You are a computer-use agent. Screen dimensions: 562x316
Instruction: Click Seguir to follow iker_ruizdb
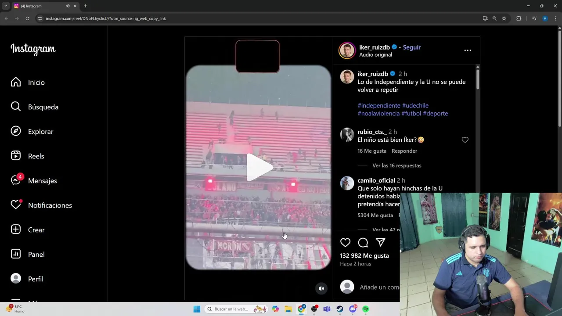click(412, 47)
